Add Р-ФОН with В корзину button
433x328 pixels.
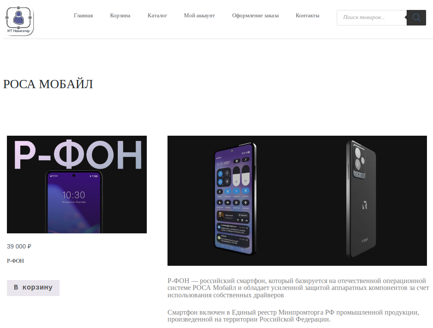pos(33,288)
